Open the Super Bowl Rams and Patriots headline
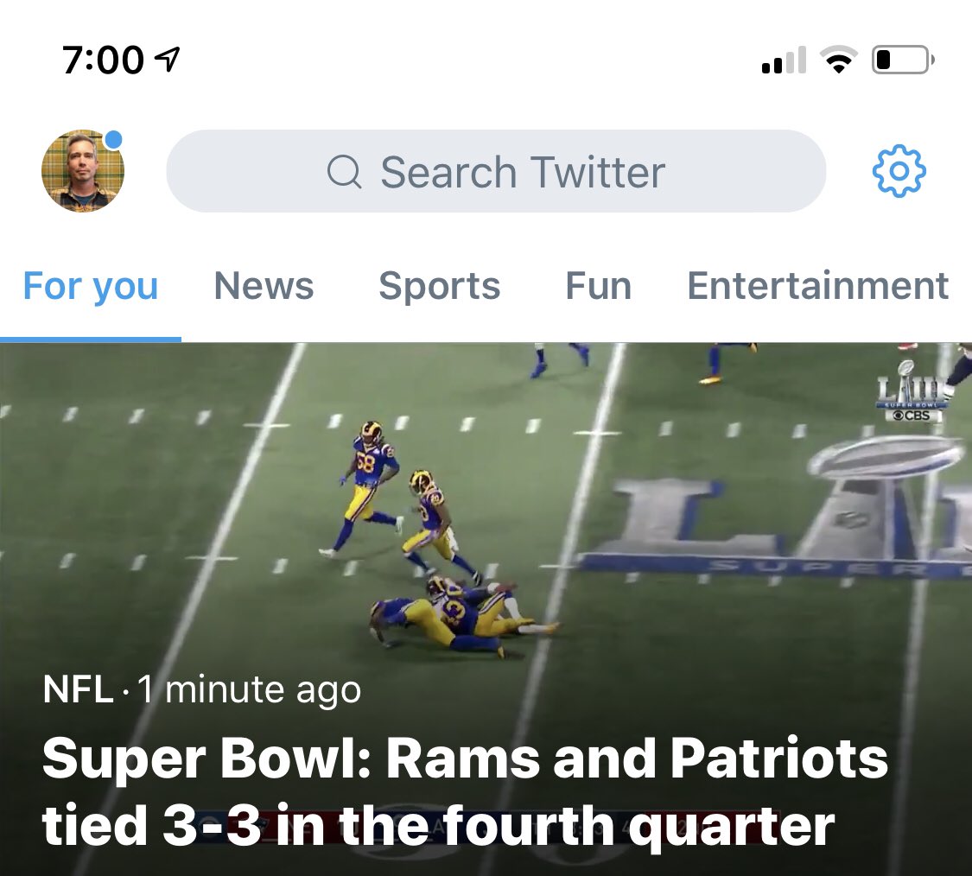972x876 pixels. tap(465, 791)
